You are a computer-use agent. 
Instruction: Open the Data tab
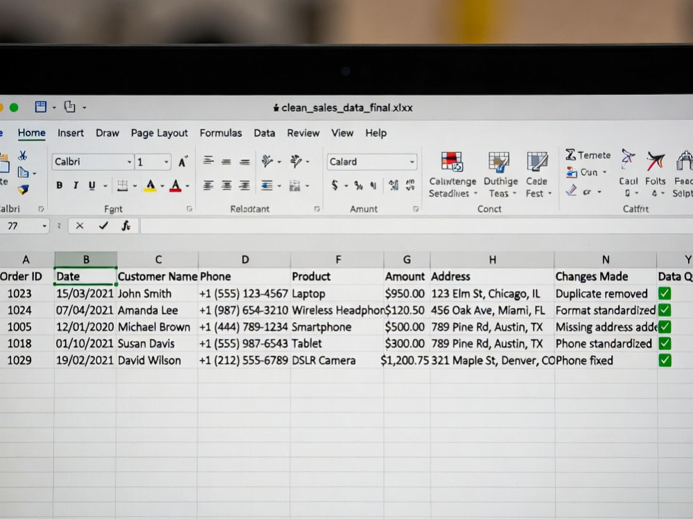pyautogui.click(x=264, y=133)
